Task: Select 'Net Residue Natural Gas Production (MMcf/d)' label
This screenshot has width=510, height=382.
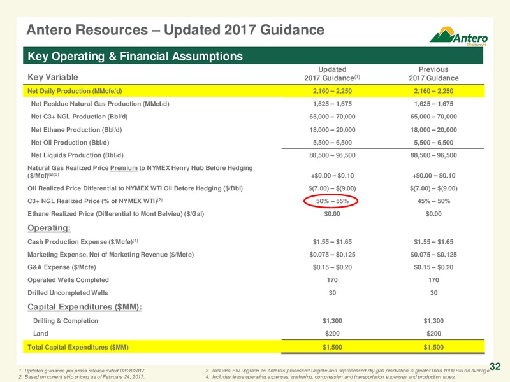Action: (x=100, y=104)
